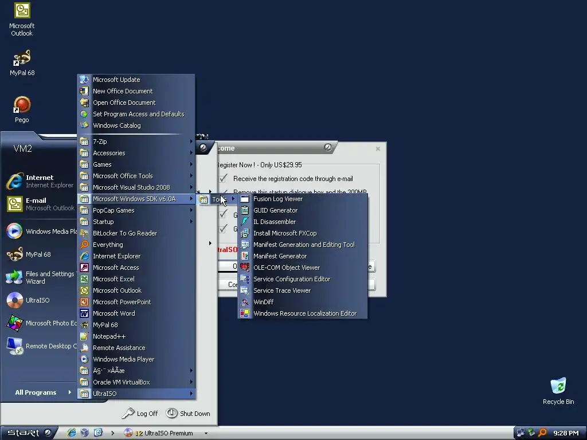The image size is (587, 440).
Task: Open All Programs menu
Action: click(42, 392)
